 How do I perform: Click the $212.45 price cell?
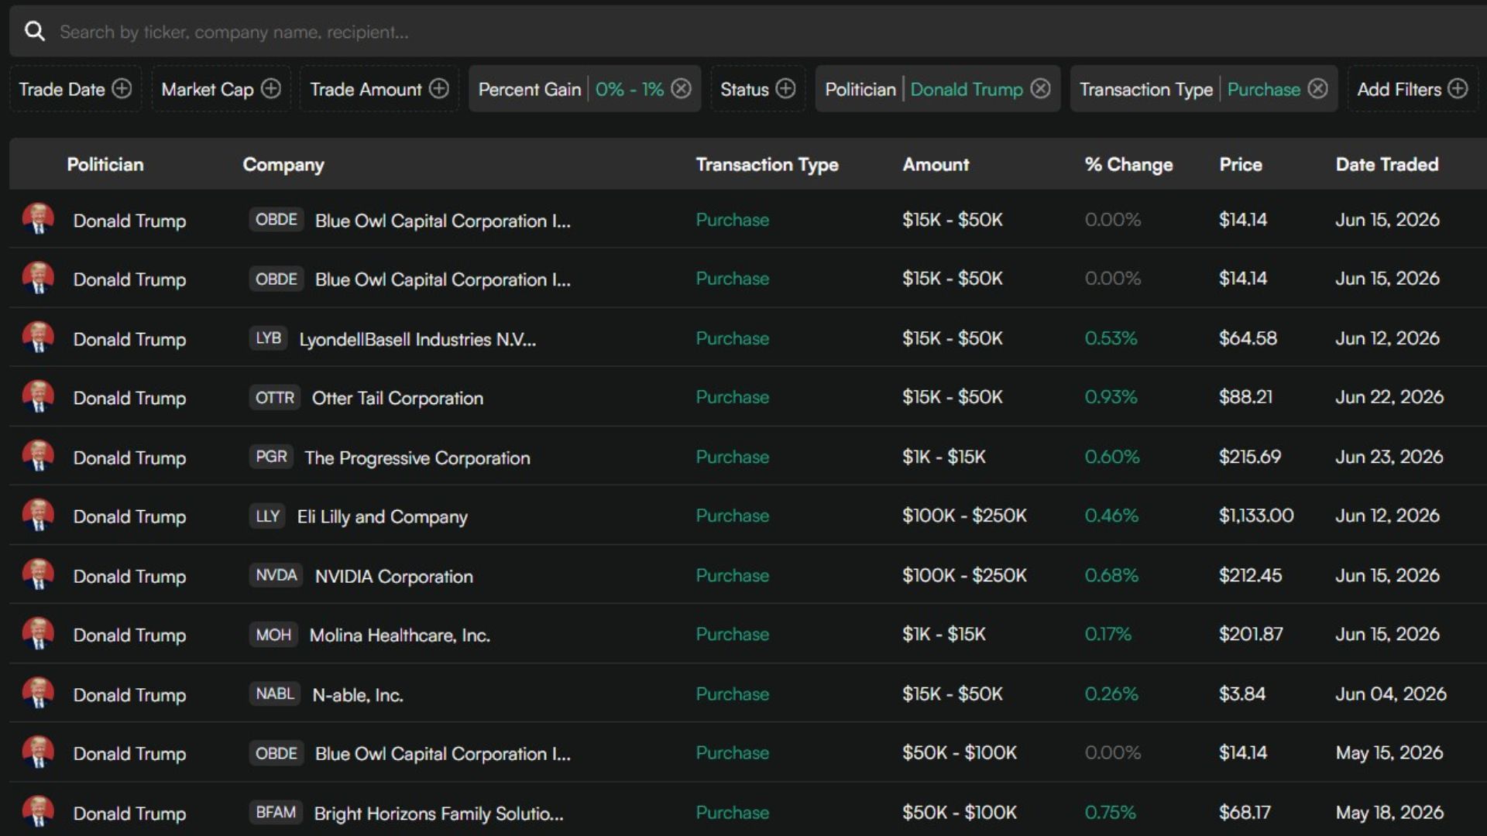click(1250, 575)
